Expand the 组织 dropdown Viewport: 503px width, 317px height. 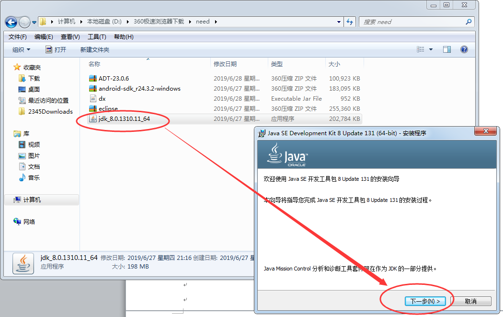coord(21,50)
